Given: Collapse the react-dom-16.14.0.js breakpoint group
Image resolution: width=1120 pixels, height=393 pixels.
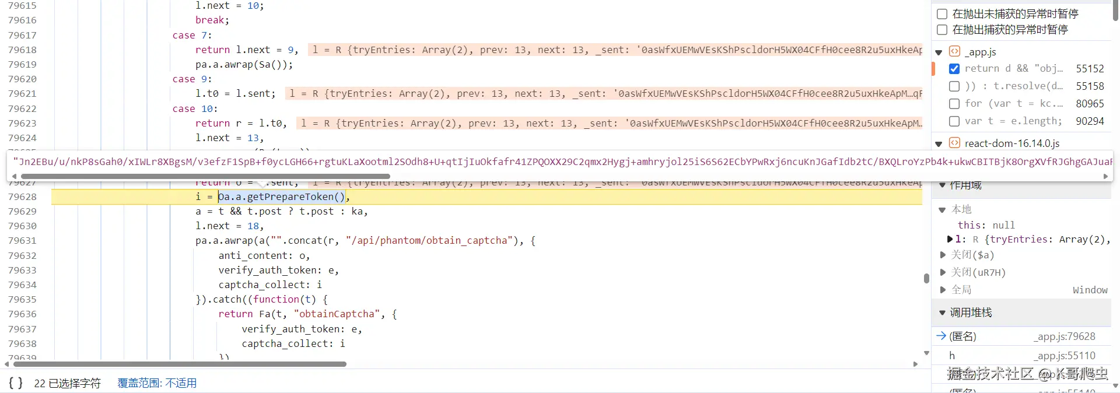Looking at the screenshot, I should point(939,143).
